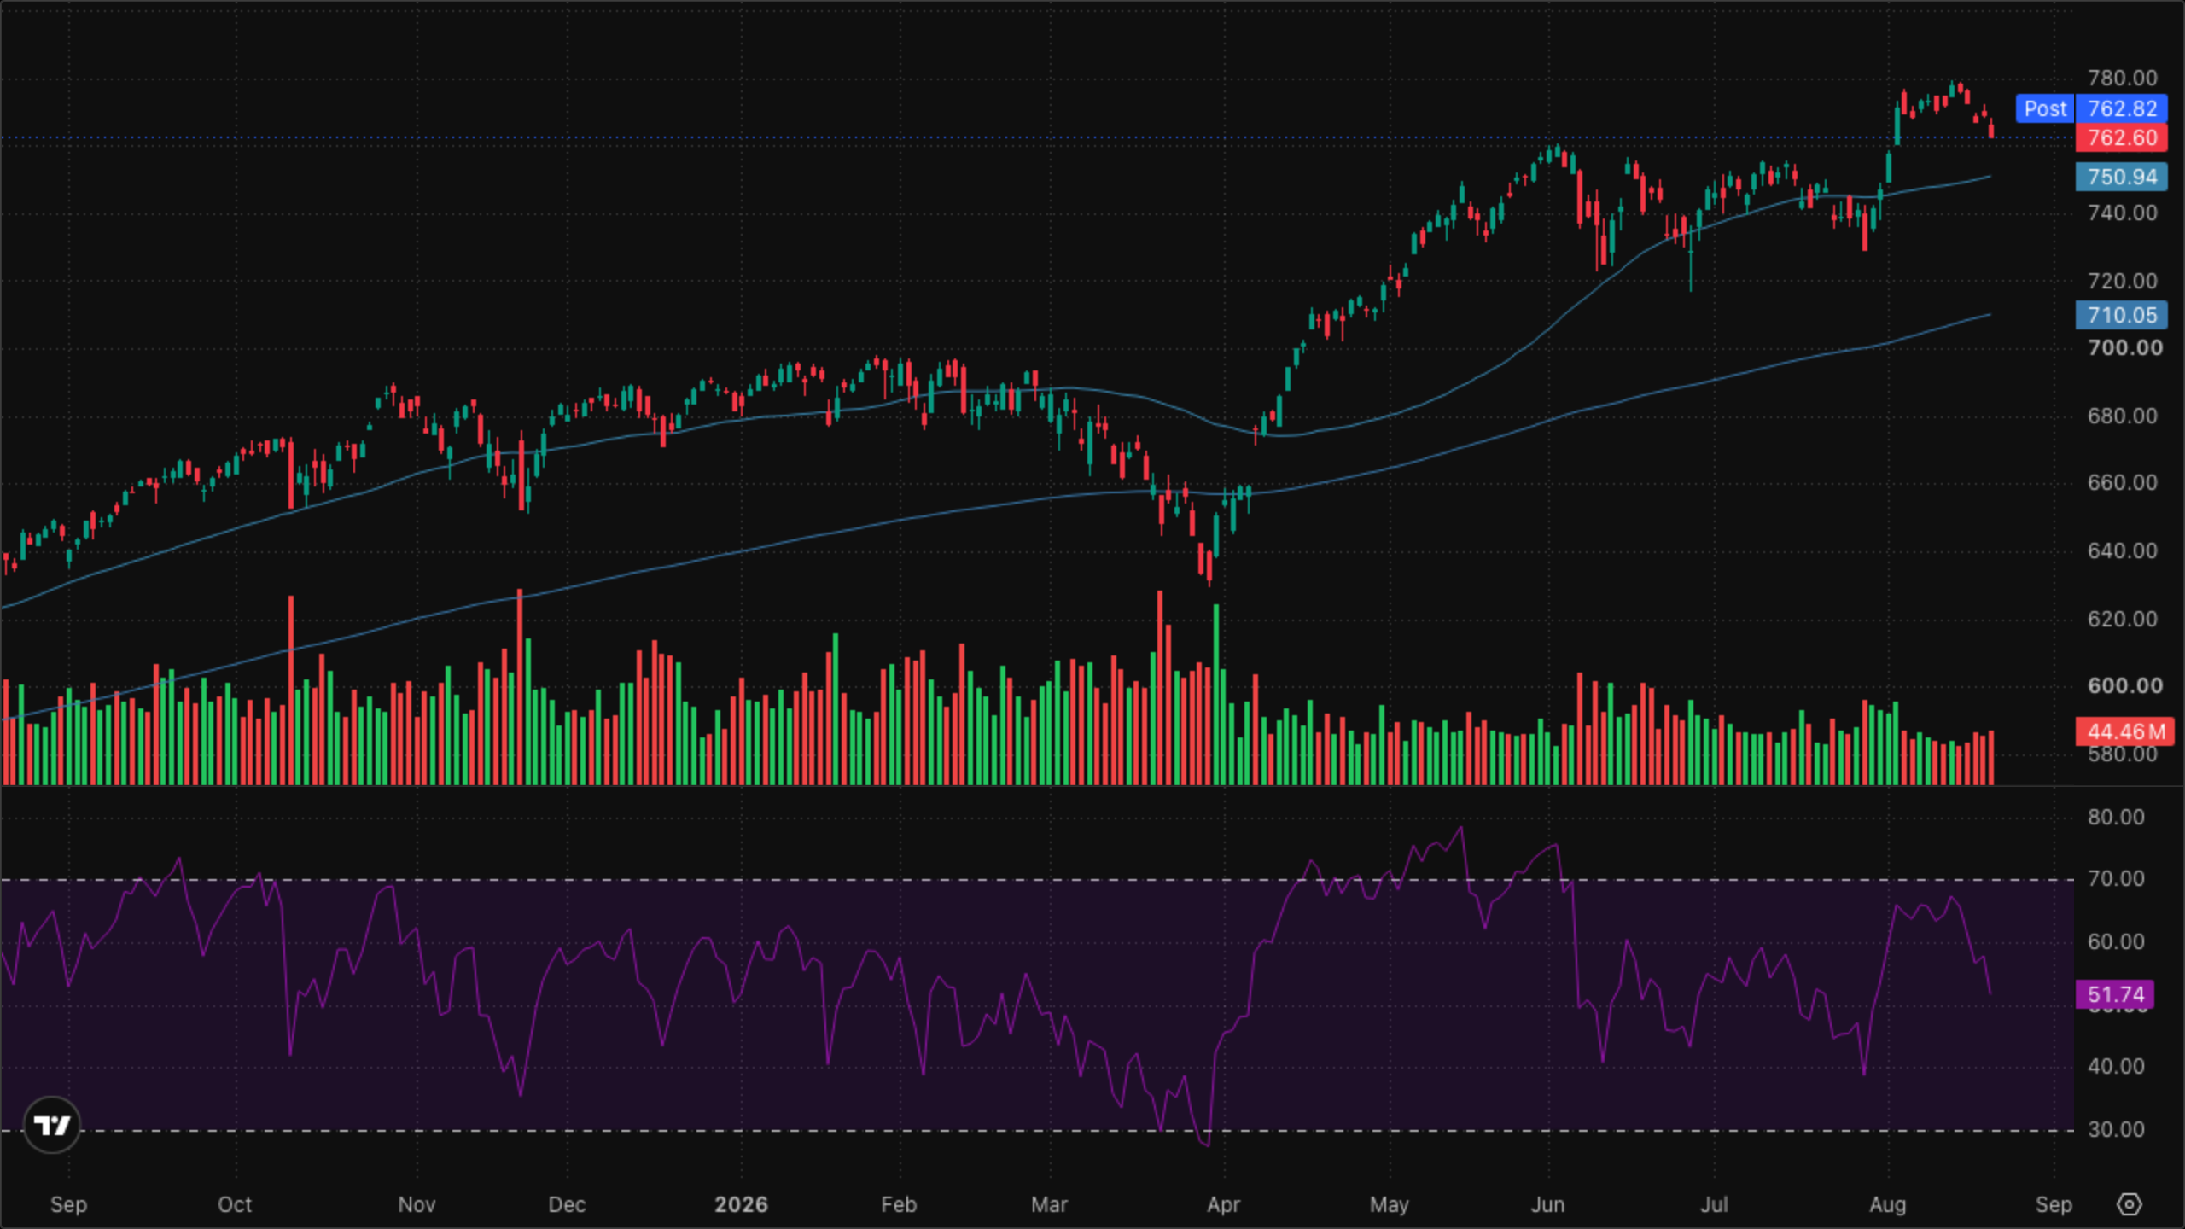Click the RSI 70.00 axis label
Viewport: 2185px width, 1229px height.
(2116, 878)
